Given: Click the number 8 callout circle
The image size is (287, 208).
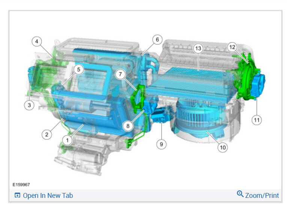Looking at the screenshot, I should coord(128,126).
